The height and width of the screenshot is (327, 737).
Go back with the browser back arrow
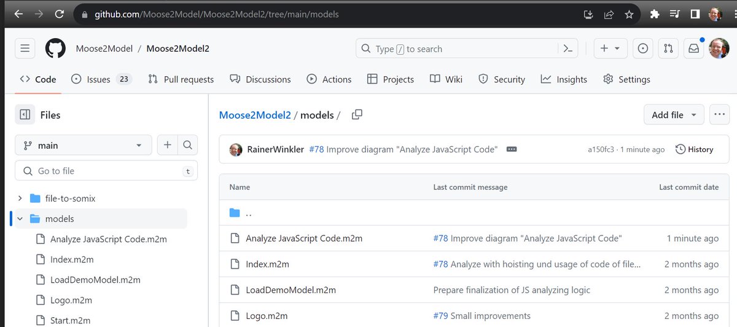(18, 14)
